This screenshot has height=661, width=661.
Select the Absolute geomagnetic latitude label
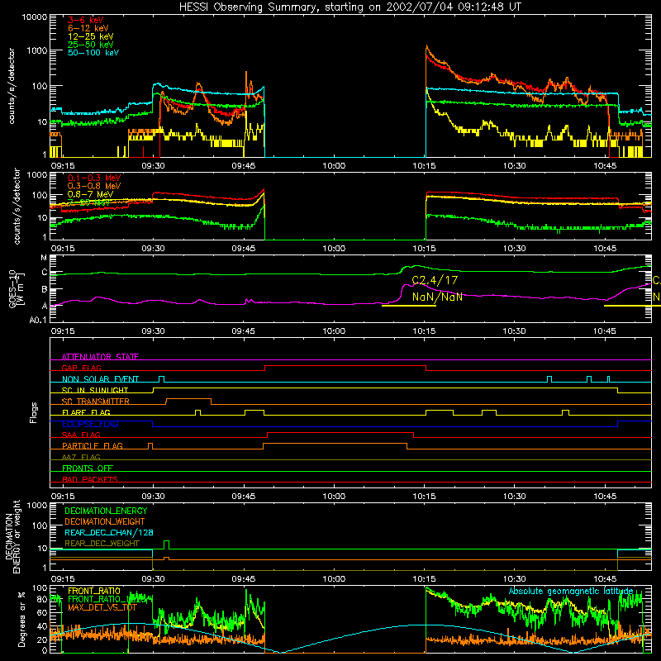571,592
